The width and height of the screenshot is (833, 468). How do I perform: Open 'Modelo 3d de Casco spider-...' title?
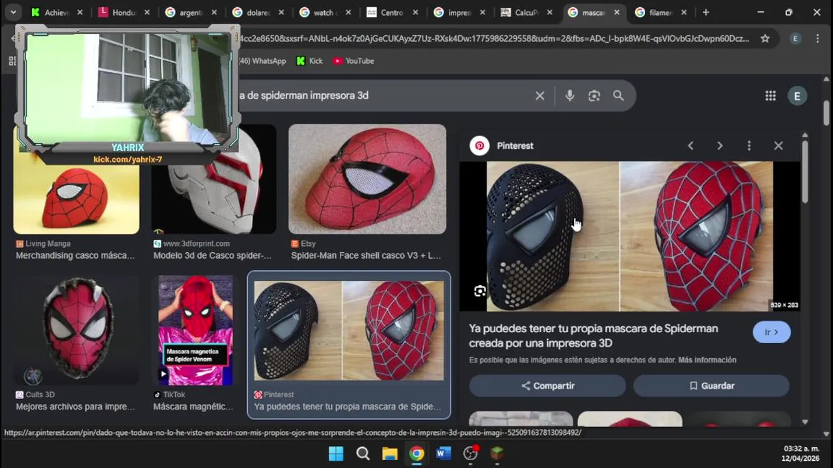click(x=212, y=255)
